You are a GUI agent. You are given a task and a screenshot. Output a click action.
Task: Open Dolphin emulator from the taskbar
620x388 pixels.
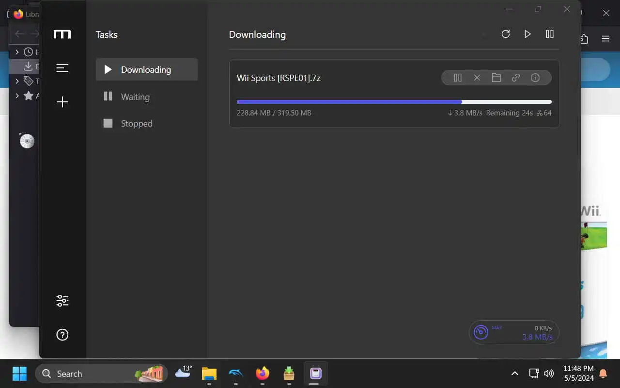(x=236, y=373)
